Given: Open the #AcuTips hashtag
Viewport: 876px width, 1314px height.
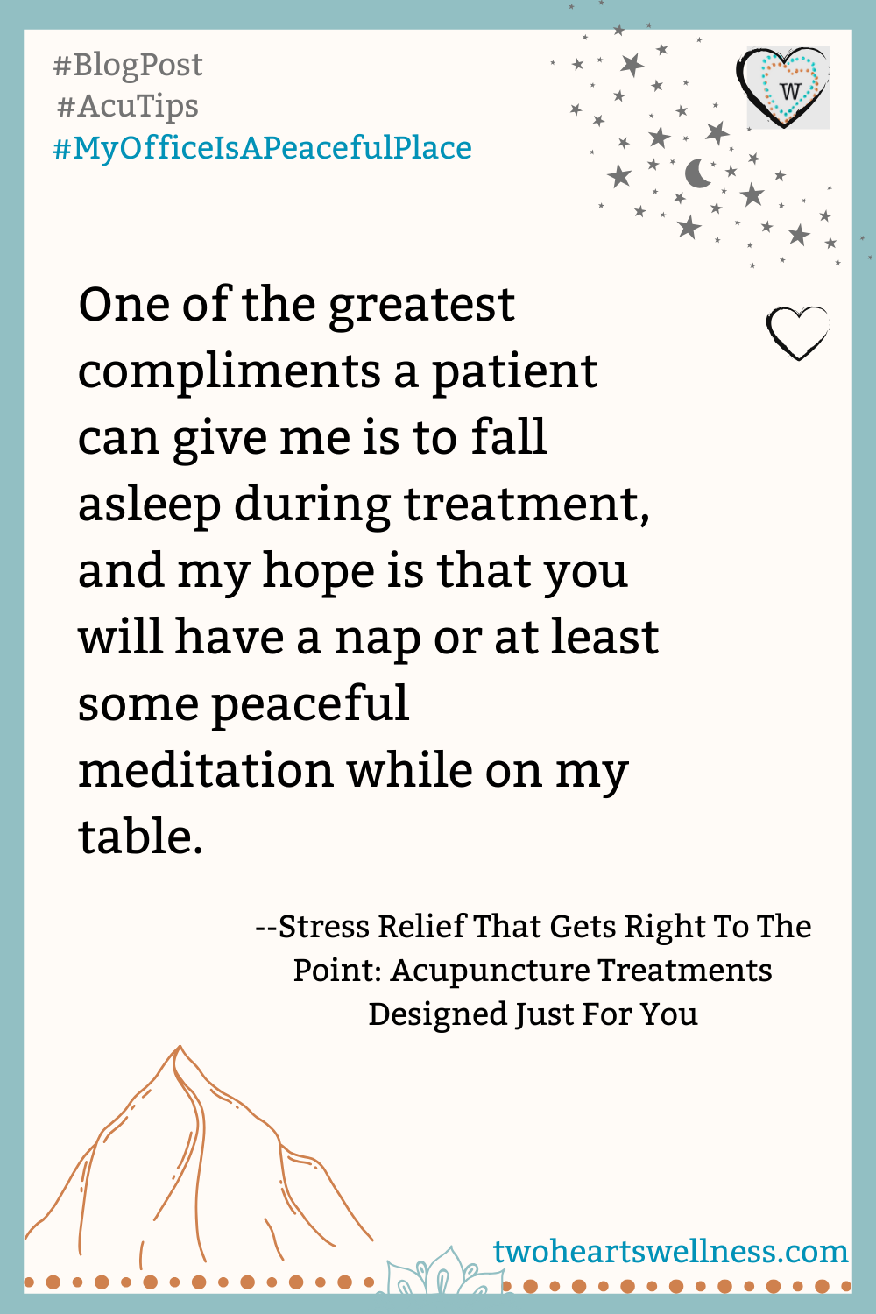Looking at the screenshot, I should [128, 106].
